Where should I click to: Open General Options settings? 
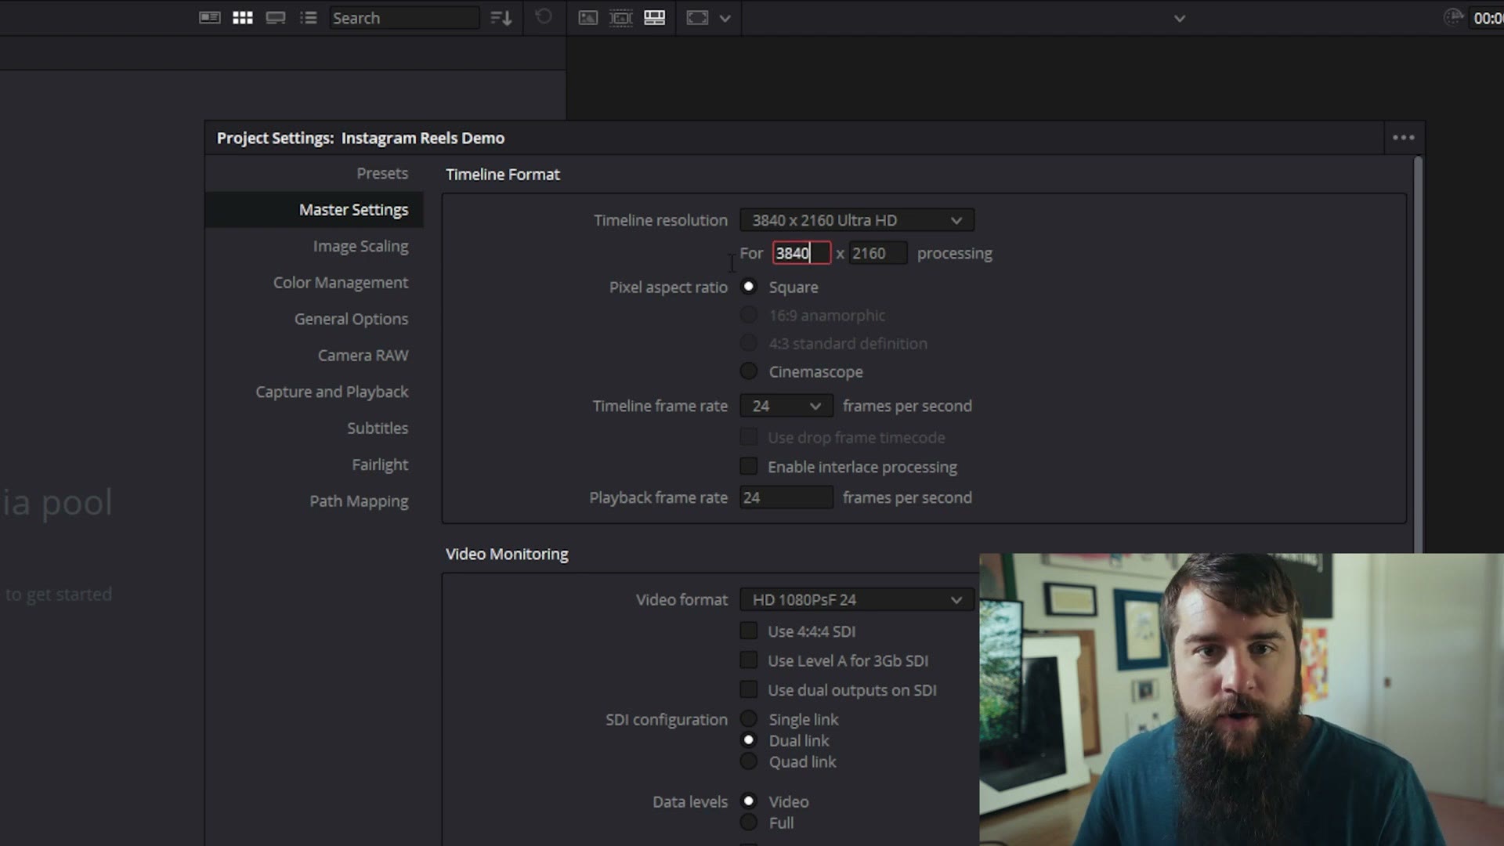click(351, 319)
